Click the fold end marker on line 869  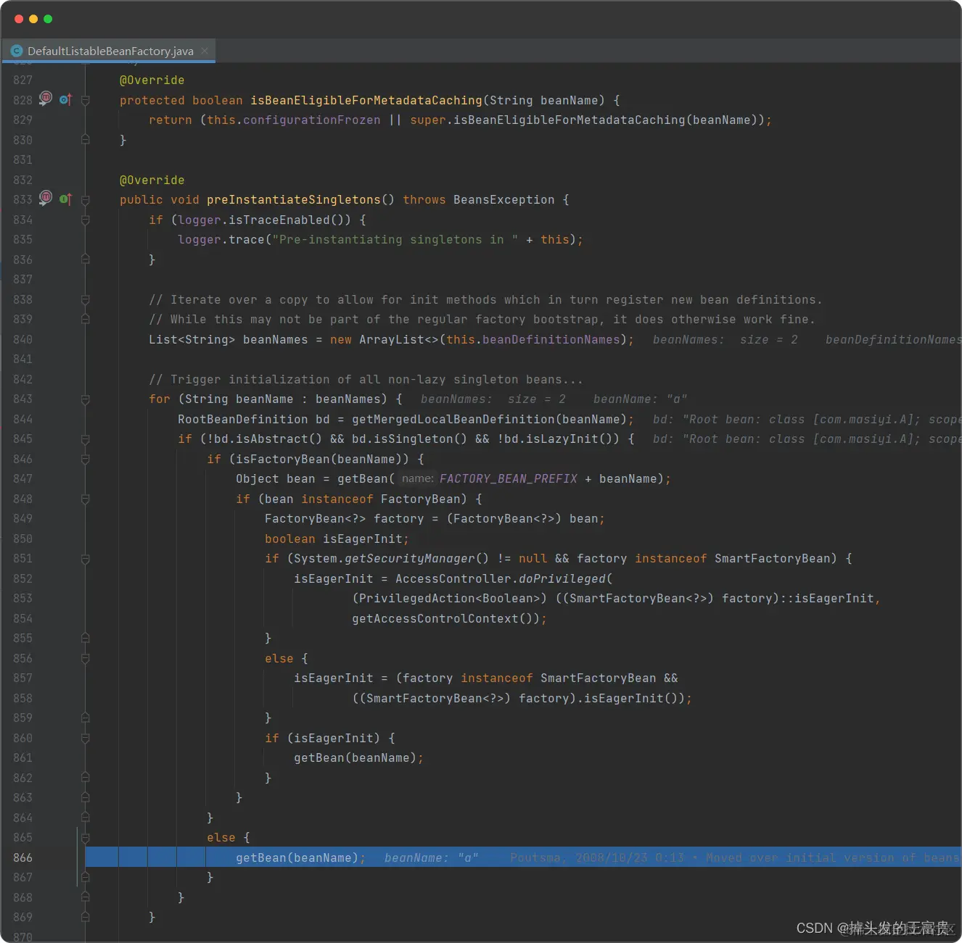pos(86,917)
